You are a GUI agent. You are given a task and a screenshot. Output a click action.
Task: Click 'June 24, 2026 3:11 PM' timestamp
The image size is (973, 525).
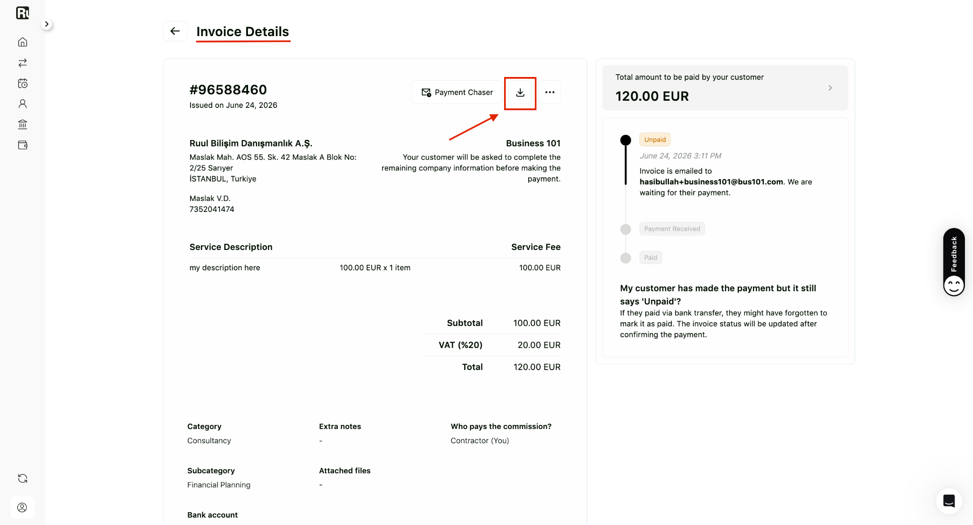680,156
